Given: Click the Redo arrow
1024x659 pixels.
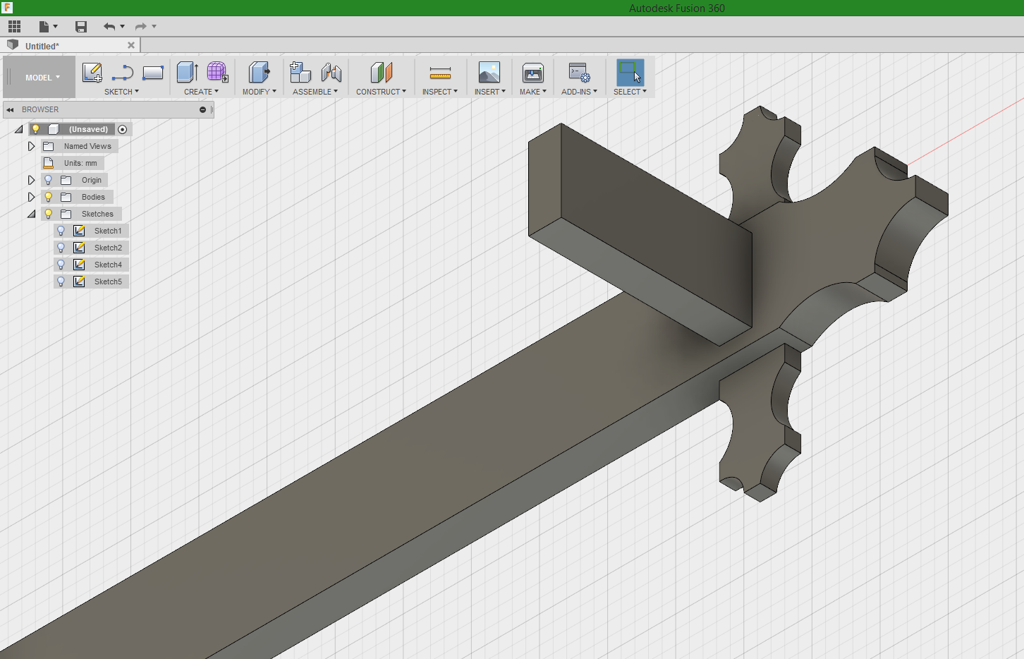Looking at the screenshot, I should (140, 27).
